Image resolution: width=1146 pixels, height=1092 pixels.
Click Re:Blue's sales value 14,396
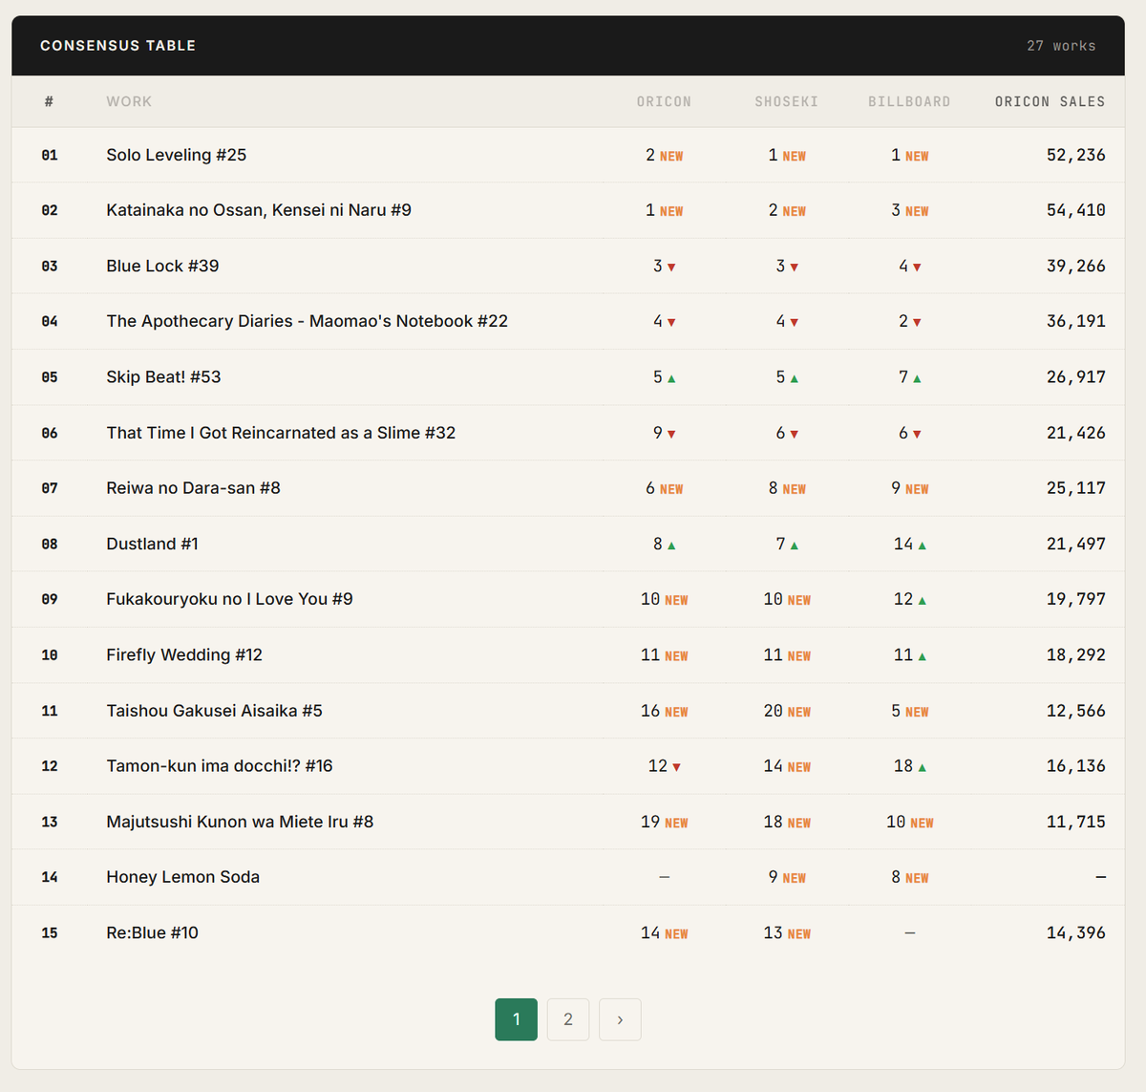(x=1076, y=932)
